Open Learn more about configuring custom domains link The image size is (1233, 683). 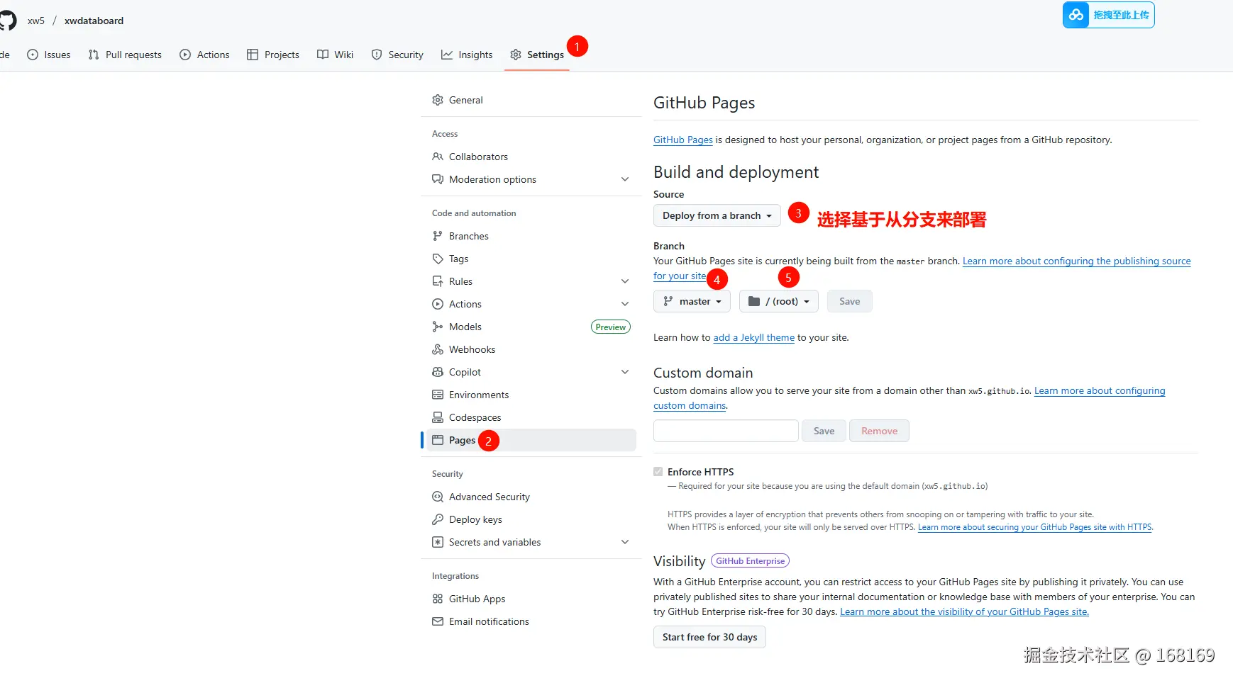click(x=1100, y=390)
